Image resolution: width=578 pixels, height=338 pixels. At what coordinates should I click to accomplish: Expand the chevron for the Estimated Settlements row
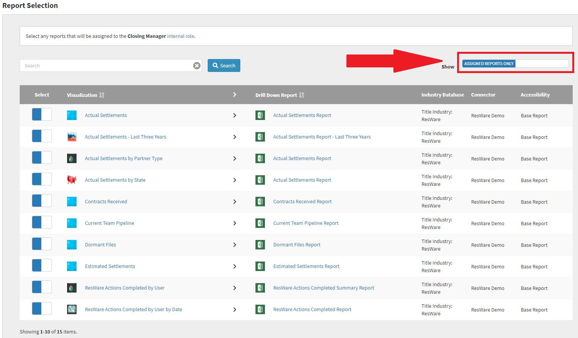(235, 266)
